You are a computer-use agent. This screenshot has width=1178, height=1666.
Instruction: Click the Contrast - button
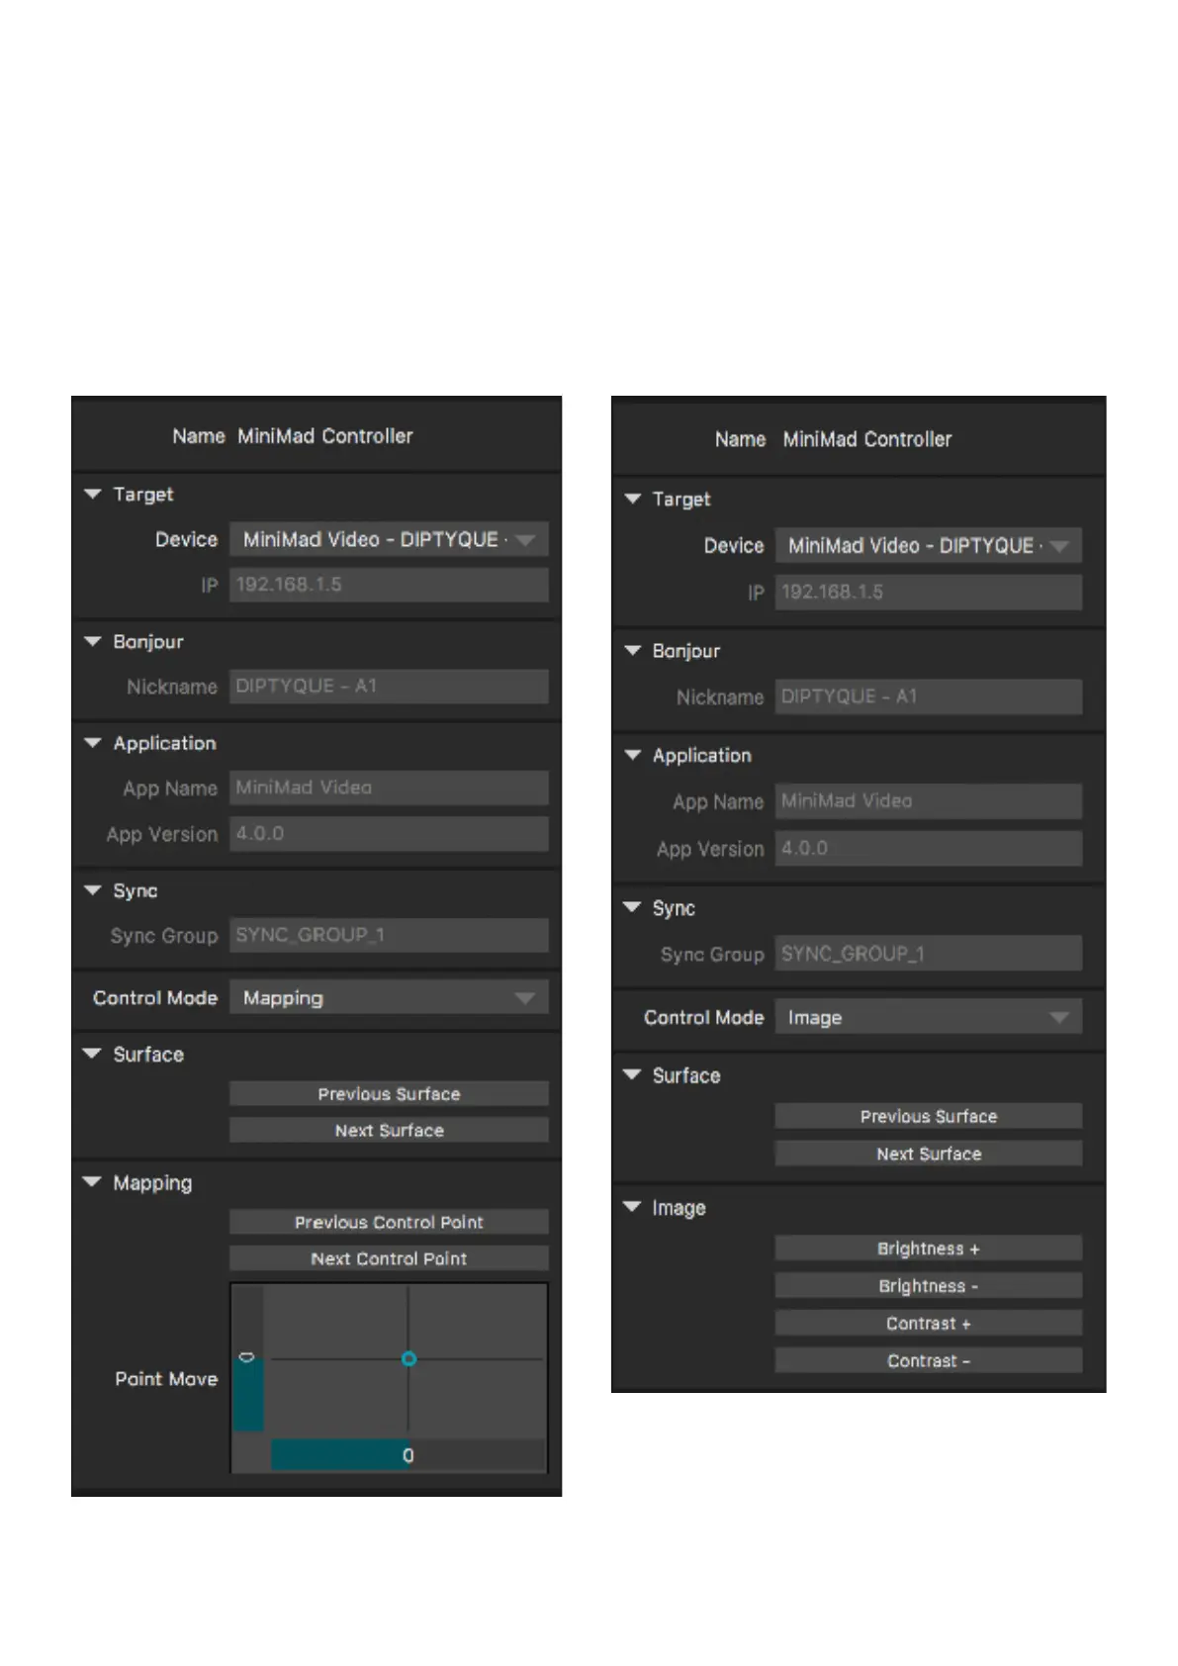[x=928, y=1361]
